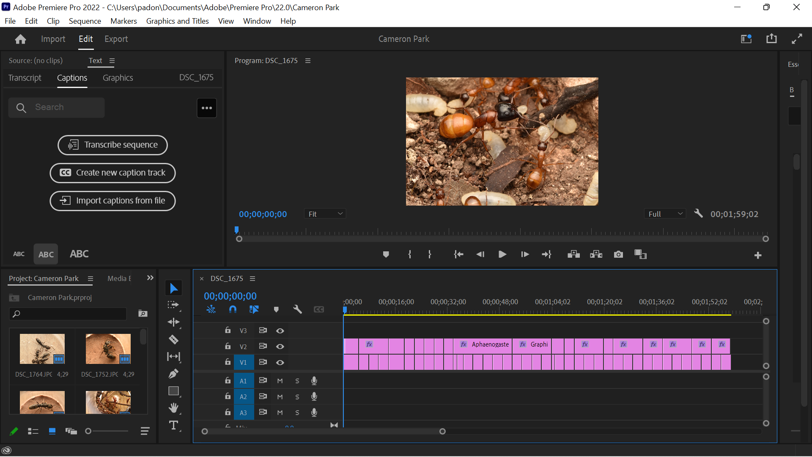Image resolution: width=812 pixels, height=457 pixels.
Task: Select the Type tool
Action: coord(173,426)
